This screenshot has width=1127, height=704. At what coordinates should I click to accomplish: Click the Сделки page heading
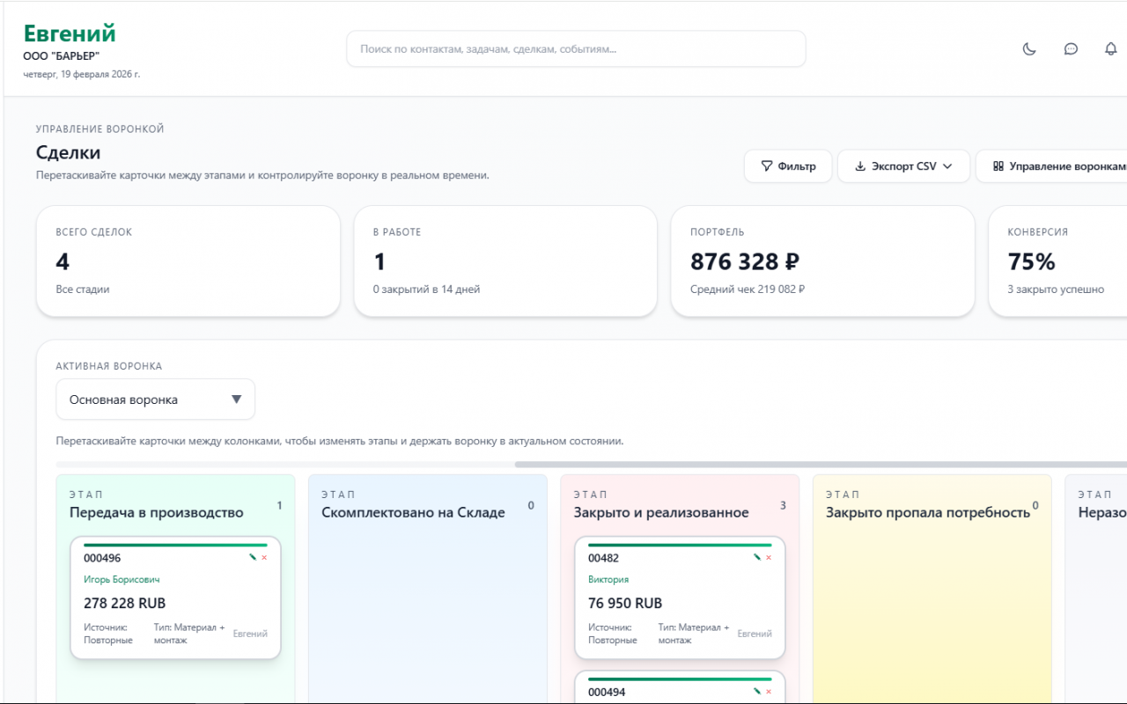[x=68, y=152]
